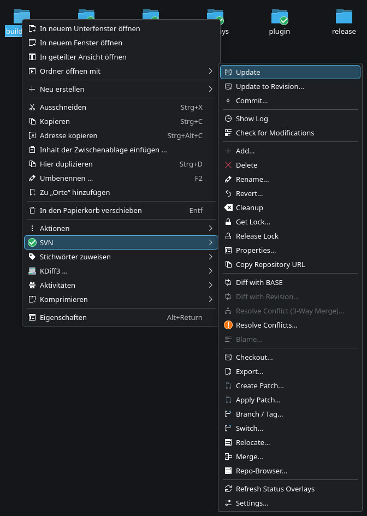The width and height of the screenshot is (367, 516).
Task: Click the Revert arrow icon
Action: click(228, 193)
